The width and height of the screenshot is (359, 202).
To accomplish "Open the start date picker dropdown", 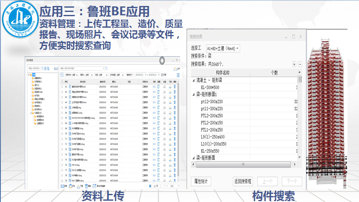I will click(146, 75).
